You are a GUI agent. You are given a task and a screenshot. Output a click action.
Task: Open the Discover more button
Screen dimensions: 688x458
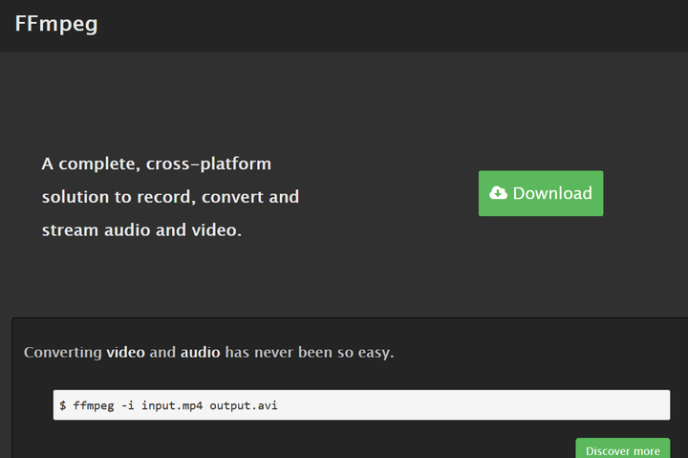tap(622, 450)
